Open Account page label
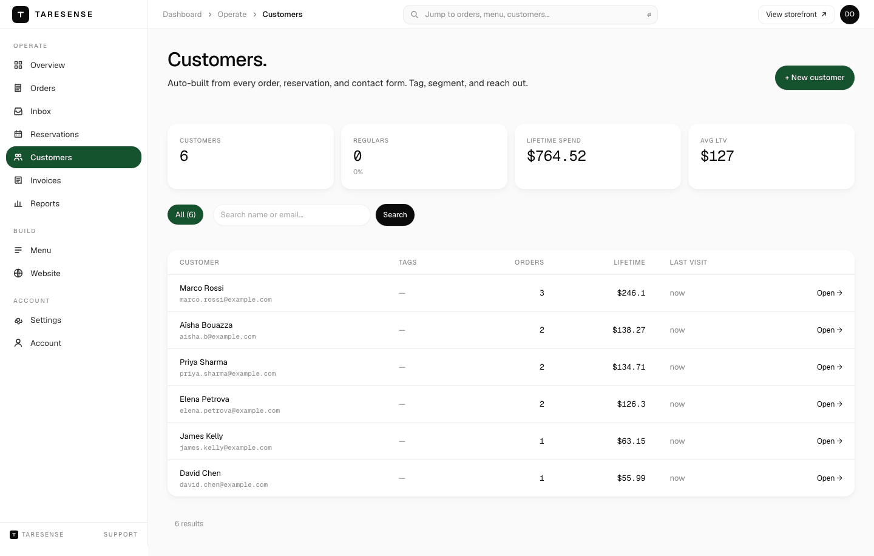The width and height of the screenshot is (874, 556). click(46, 343)
